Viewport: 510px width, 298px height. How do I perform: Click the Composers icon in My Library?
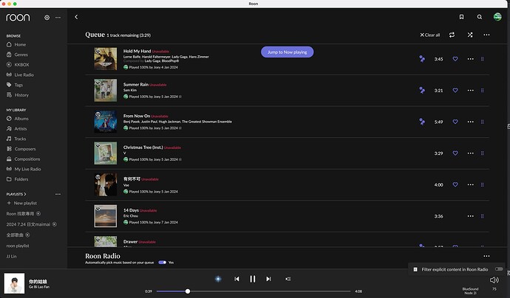tap(9, 149)
